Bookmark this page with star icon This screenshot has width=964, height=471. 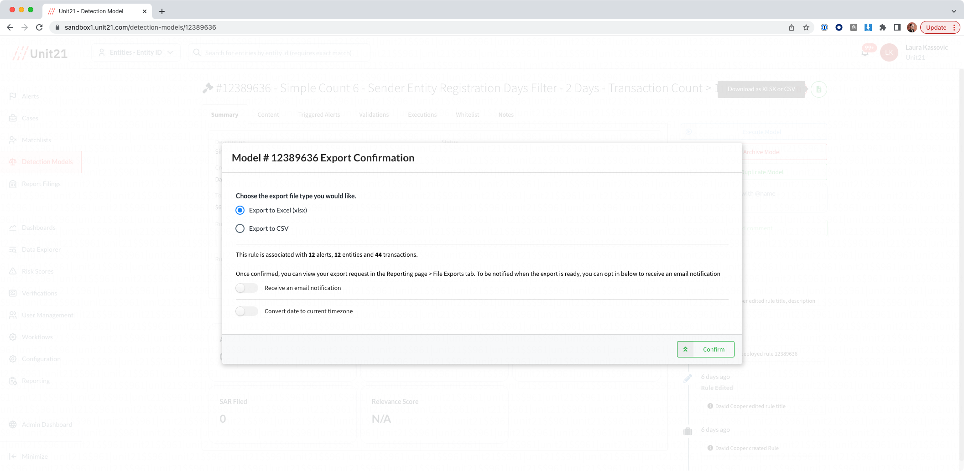[x=806, y=27]
